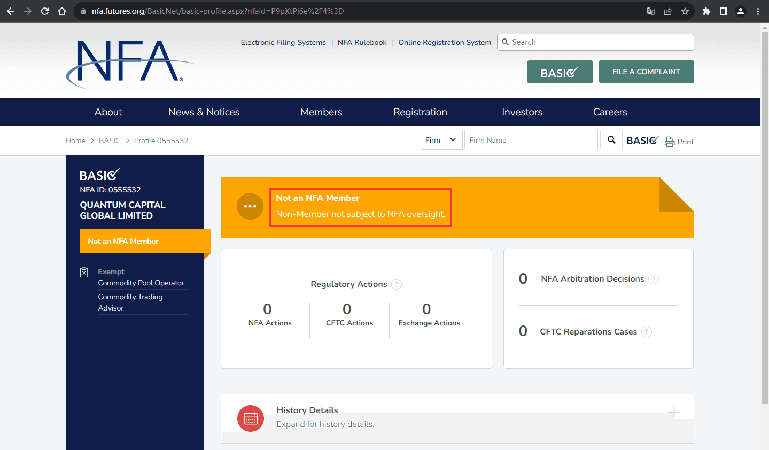Viewport: 769px width, 450px height.
Task: Open Commodity Pool Operator sidebar link
Action: click(x=141, y=283)
